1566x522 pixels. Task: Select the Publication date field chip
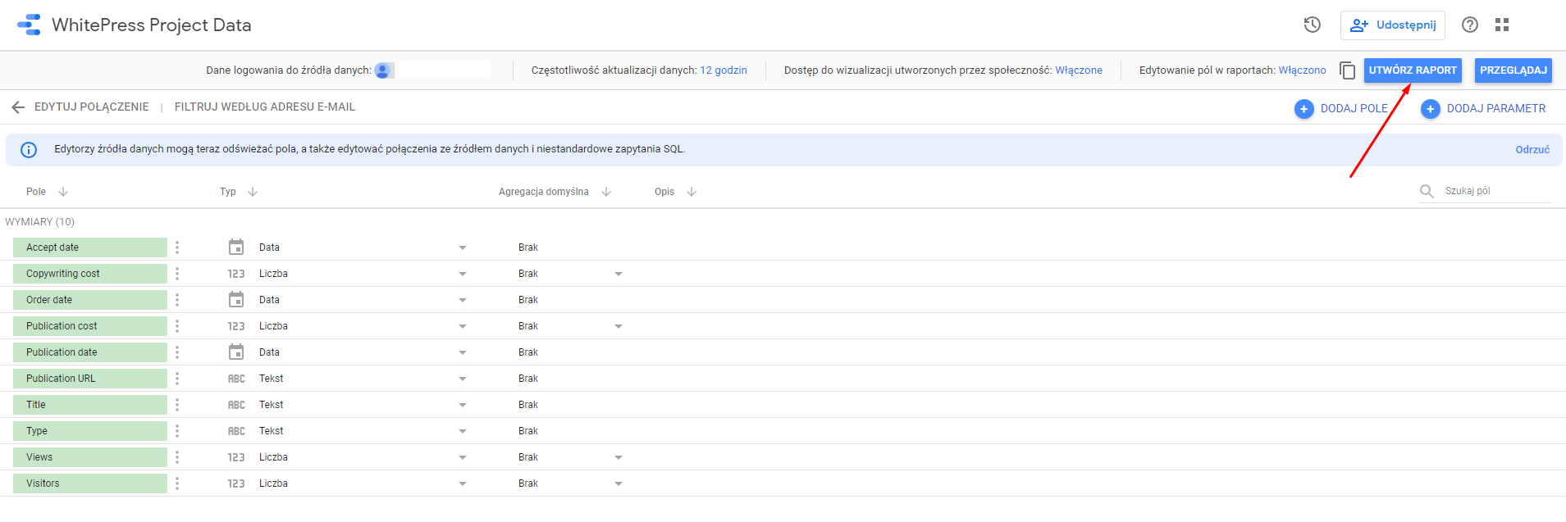click(x=90, y=352)
